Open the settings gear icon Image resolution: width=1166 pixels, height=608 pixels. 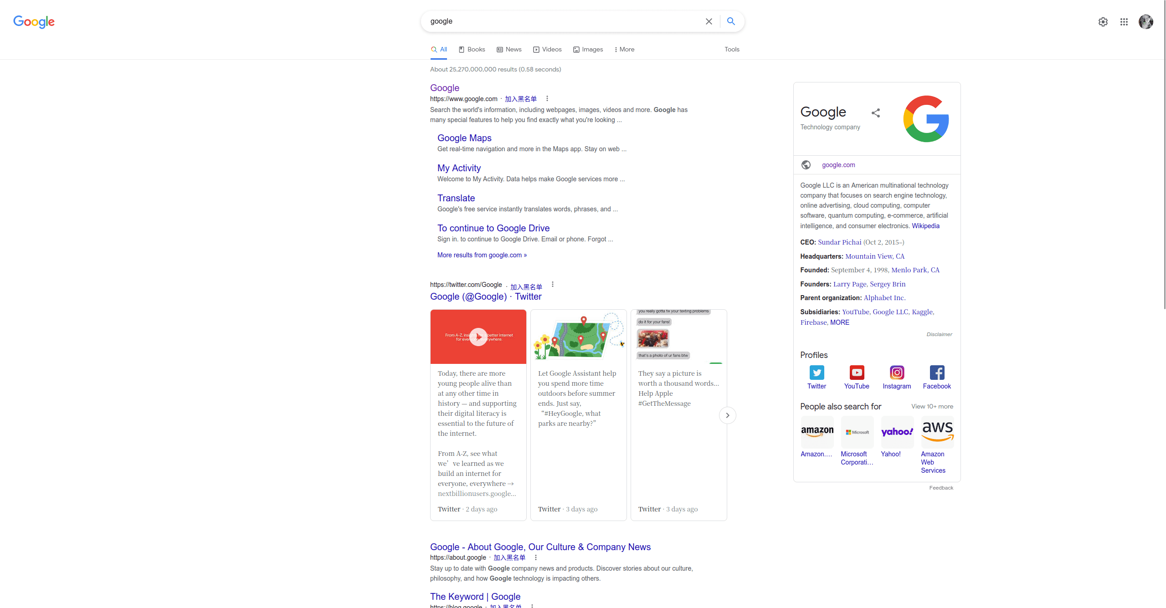coord(1103,22)
